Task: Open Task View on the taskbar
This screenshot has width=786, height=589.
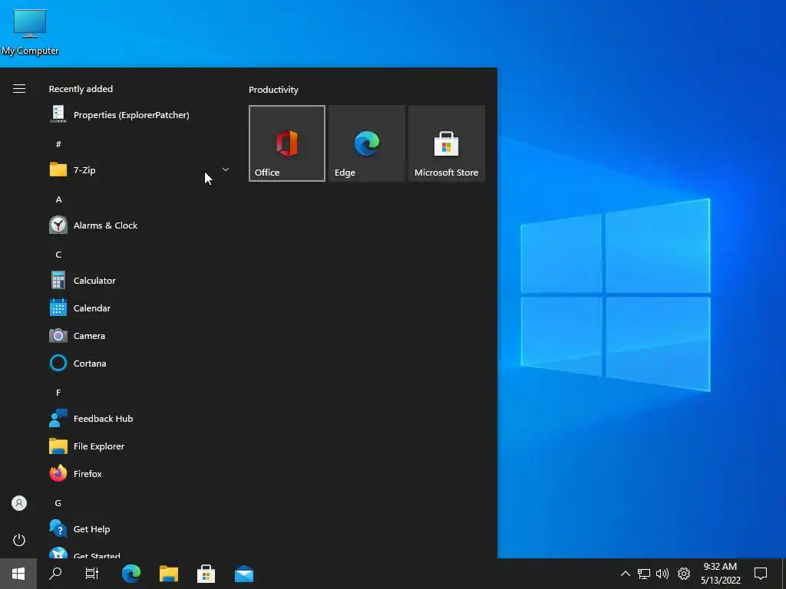Action: click(92, 574)
